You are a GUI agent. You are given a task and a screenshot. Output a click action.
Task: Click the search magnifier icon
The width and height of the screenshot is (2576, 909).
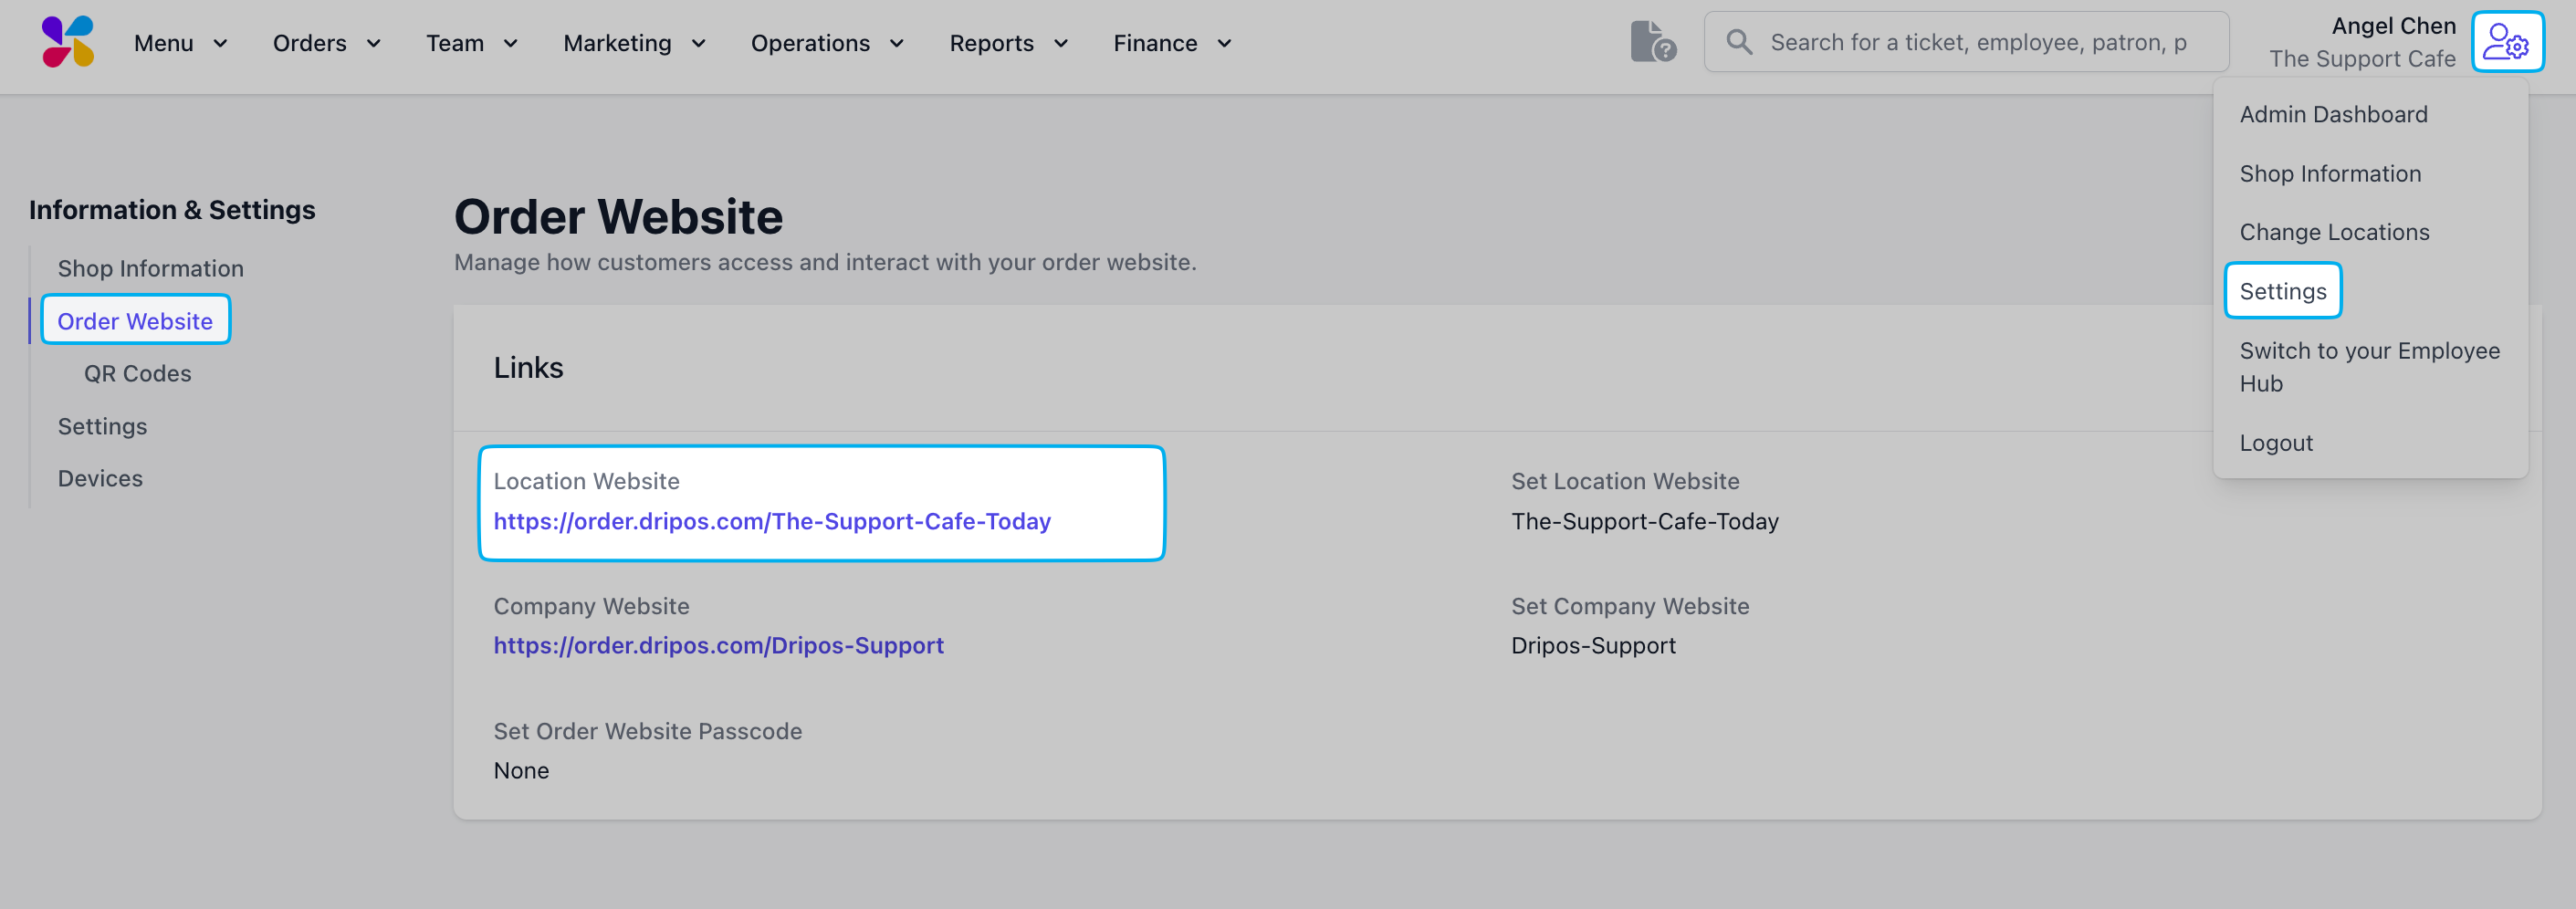pyautogui.click(x=1739, y=42)
